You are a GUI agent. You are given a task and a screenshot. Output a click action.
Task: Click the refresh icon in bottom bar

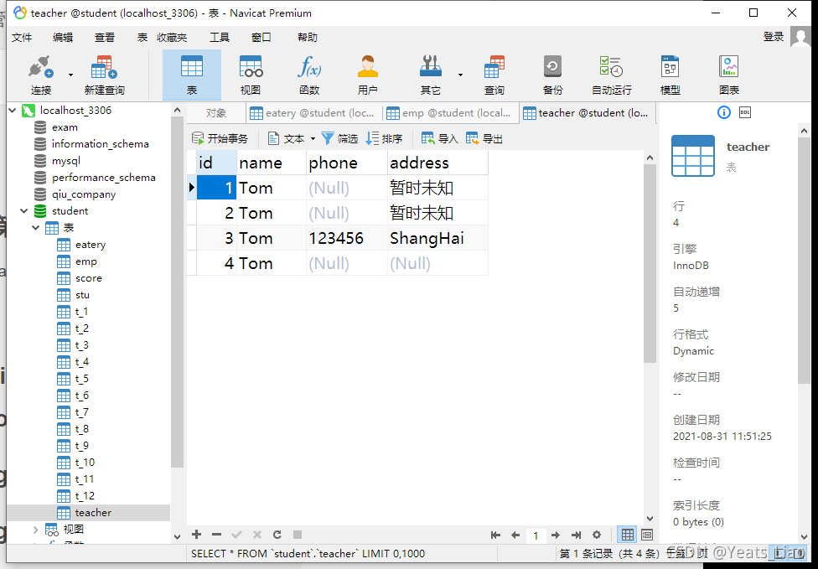pyautogui.click(x=277, y=535)
